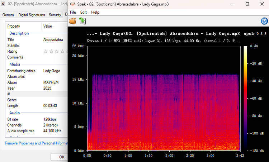
Task: Click the spectrogram display area in Spek
Action: click(164, 98)
